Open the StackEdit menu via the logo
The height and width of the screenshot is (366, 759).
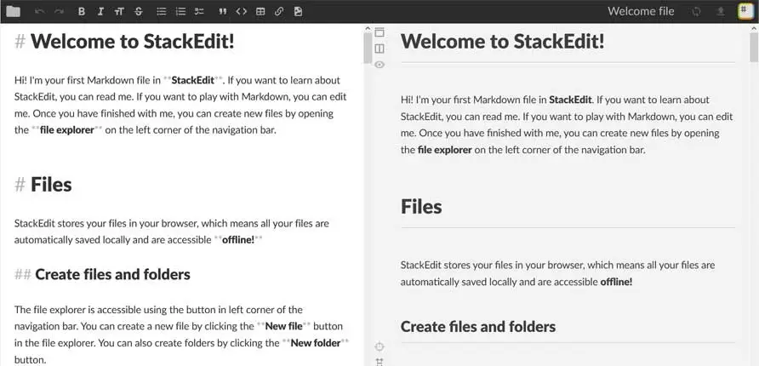745,11
